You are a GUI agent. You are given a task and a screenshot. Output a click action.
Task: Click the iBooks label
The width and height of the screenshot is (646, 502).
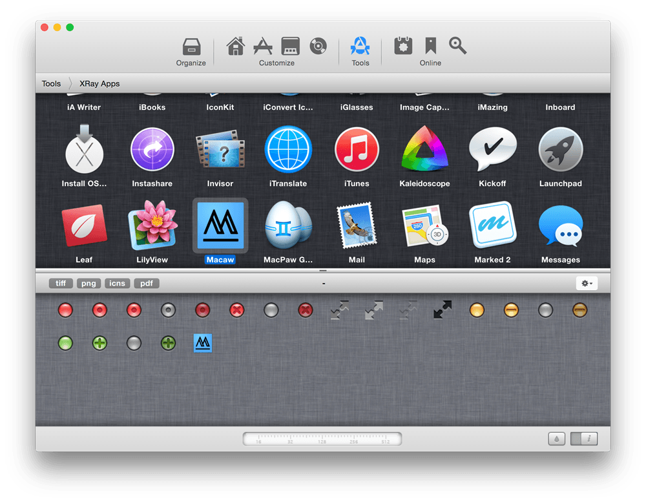[152, 107]
